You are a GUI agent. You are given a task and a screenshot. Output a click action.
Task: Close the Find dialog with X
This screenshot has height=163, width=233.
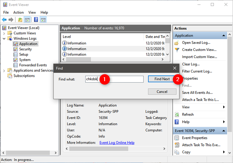click(x=175, y=68)
